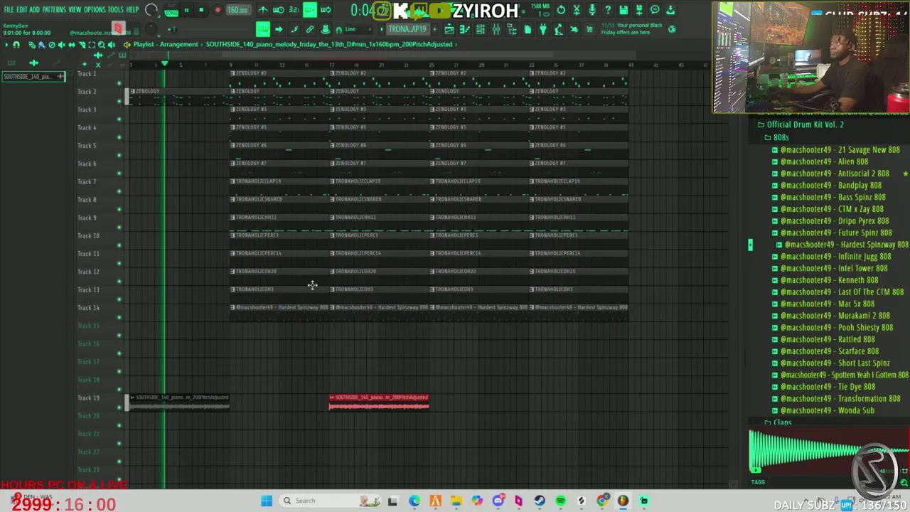Open the EDIT menu
The height and width of the screenshot is (512, 910).
coord(21,10)
